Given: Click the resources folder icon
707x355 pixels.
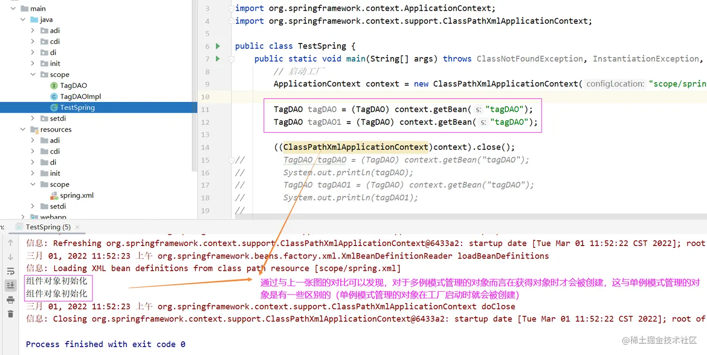Looking at the screenshot, I should tap(34, 130).
